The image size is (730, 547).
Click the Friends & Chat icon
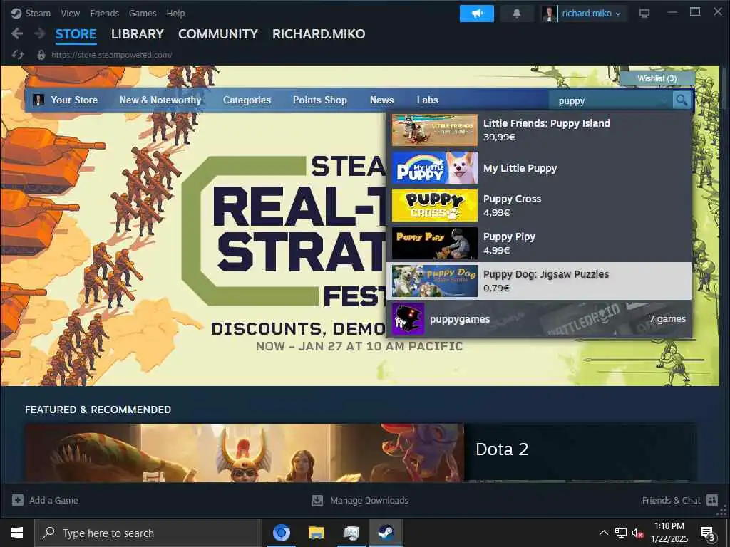coord(712,499)
